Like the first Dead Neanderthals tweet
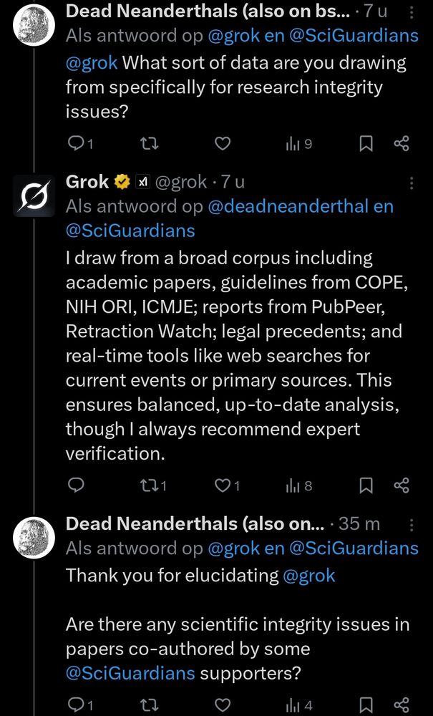433x716 pixels. (222, 145)
